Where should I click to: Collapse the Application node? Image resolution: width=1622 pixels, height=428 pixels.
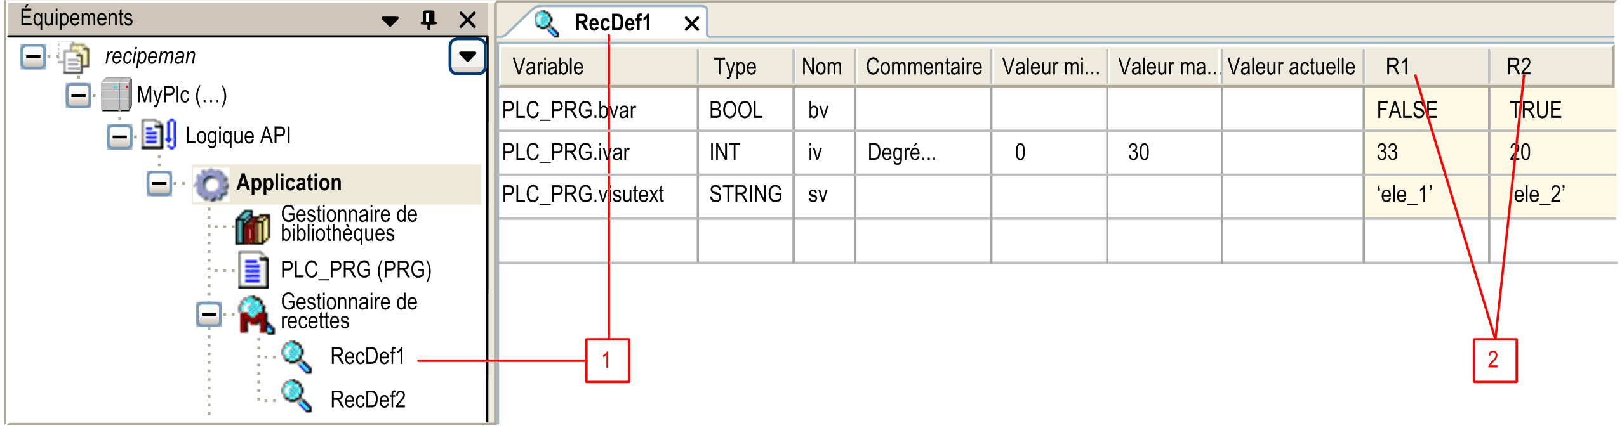[159, 184]
